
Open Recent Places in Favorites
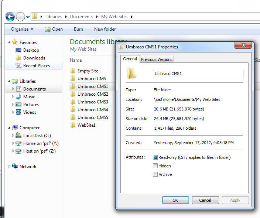34,66
